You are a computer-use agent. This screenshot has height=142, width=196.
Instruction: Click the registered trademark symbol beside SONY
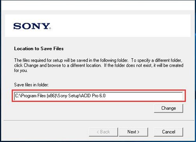(x=50, y=28)
